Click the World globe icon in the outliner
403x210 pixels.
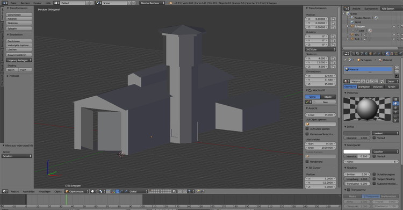tap(352, 22)
